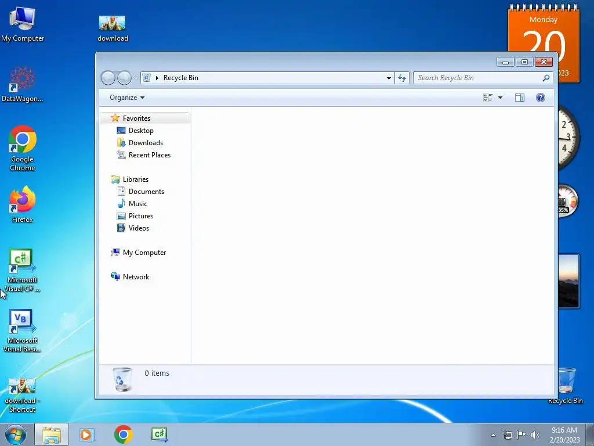Viewport: 594px width, 446px height.
Task: Expand address path arrow before Recycle Bin
Action: [x=157, y=78]
